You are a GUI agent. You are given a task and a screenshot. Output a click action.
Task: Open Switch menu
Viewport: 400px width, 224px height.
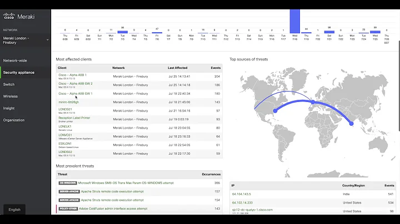(x=9, y=84)
